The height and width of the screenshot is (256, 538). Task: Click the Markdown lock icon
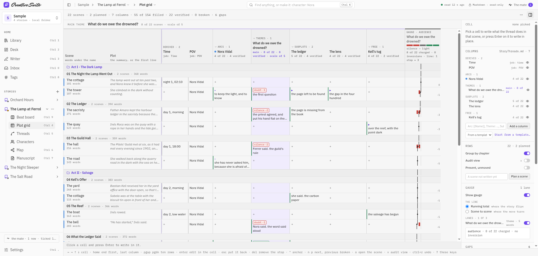click(470, 5)
